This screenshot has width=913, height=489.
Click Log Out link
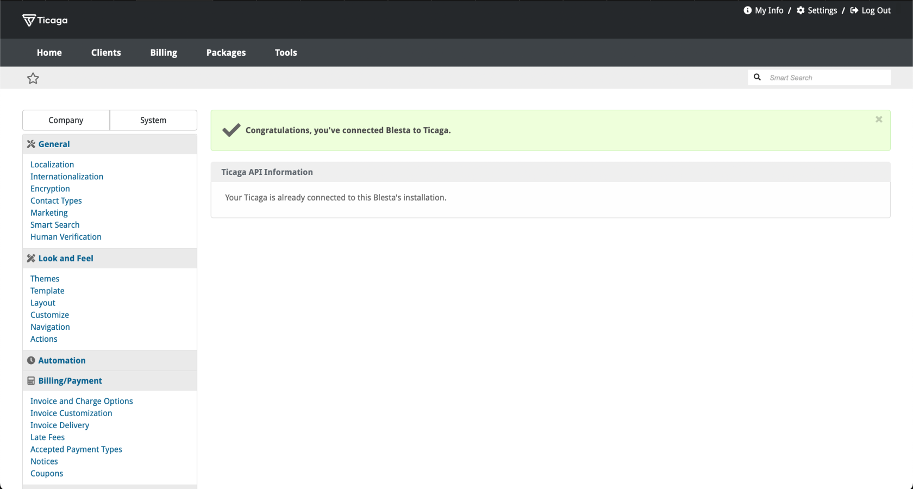tap(876, 10)
